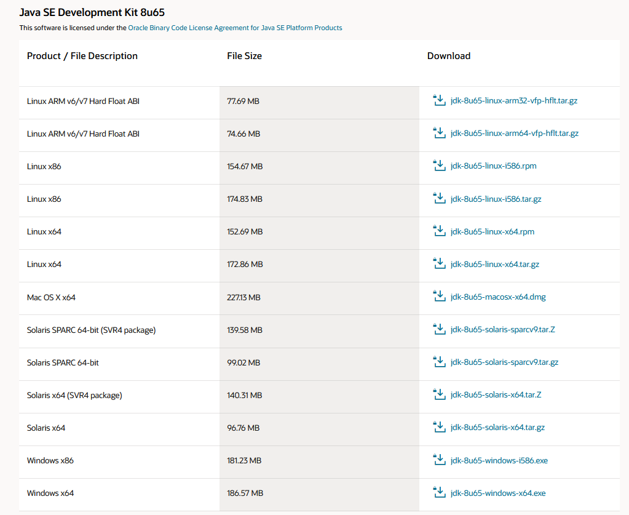The width and height of the screenshot is (629, 515).
Task: Open the jdk-8u65-windows-x64.exe filename link
Action: tap(498, 493)
